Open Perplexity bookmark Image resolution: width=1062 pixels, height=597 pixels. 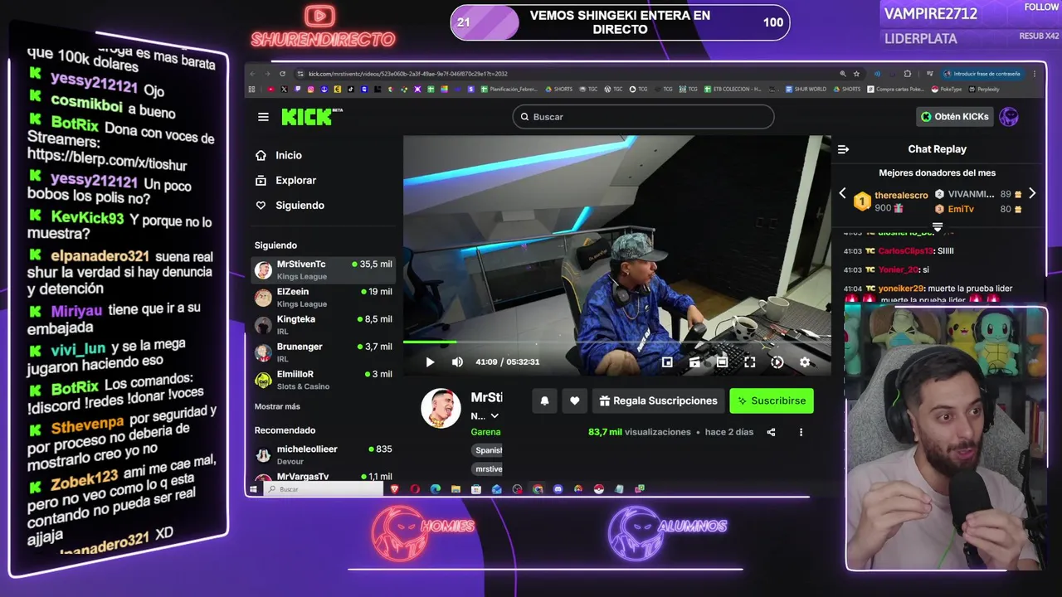(984, 89)
